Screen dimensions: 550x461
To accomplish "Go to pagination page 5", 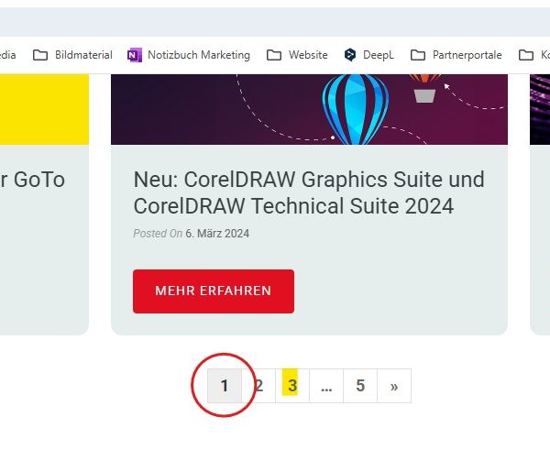I will click(360, 386).
